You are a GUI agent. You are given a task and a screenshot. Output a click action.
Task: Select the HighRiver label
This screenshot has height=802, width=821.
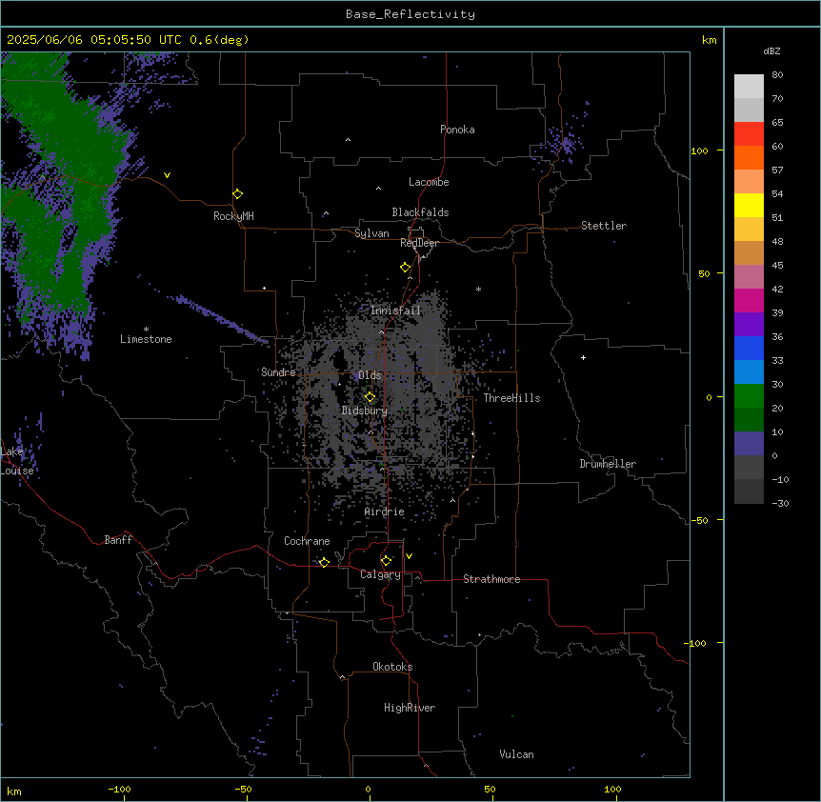[x=410, y=708]
